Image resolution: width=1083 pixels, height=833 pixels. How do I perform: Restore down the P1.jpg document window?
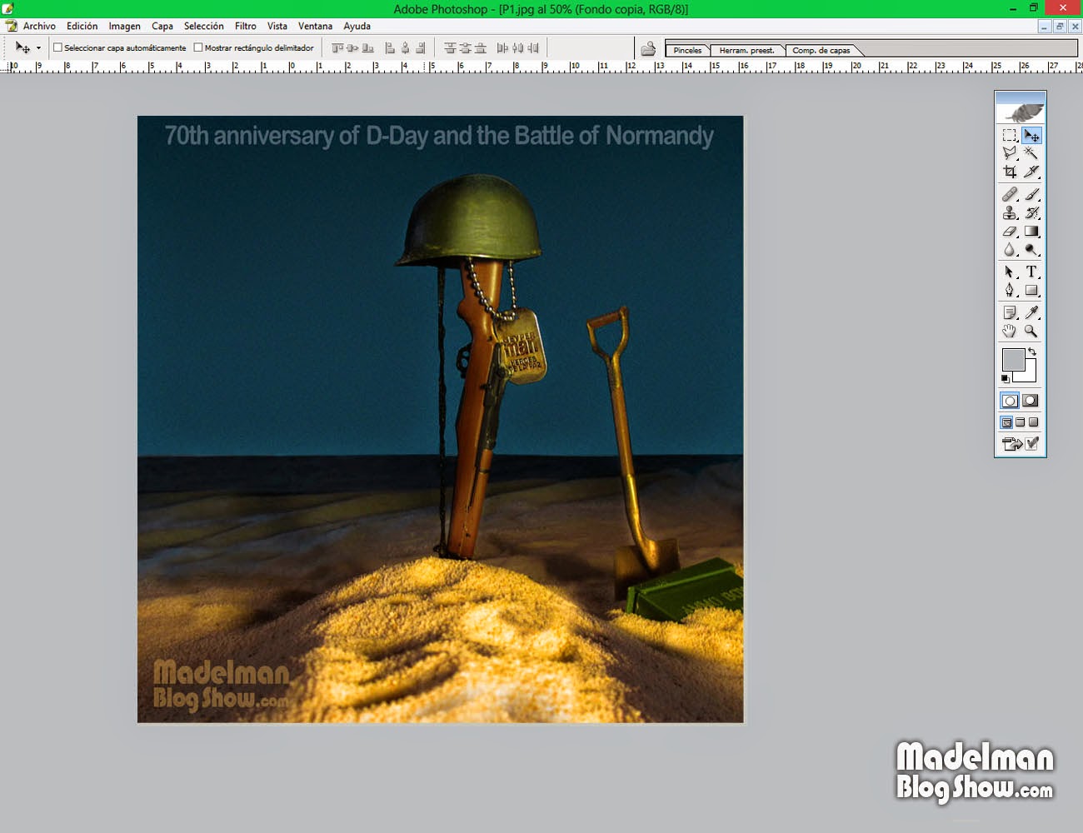[x=1060, y=27]
